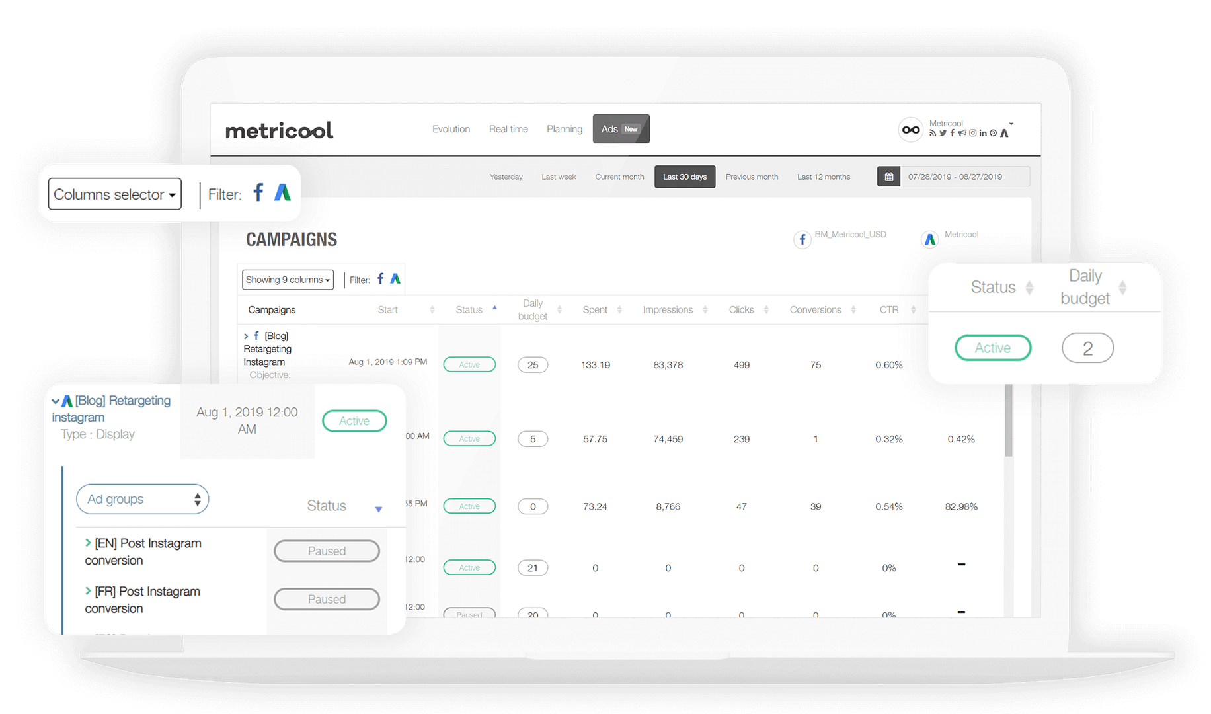Filter campaigns table by Facebook icon
The height and width of the screenshot is (714, 1211).
click(381, 279)
